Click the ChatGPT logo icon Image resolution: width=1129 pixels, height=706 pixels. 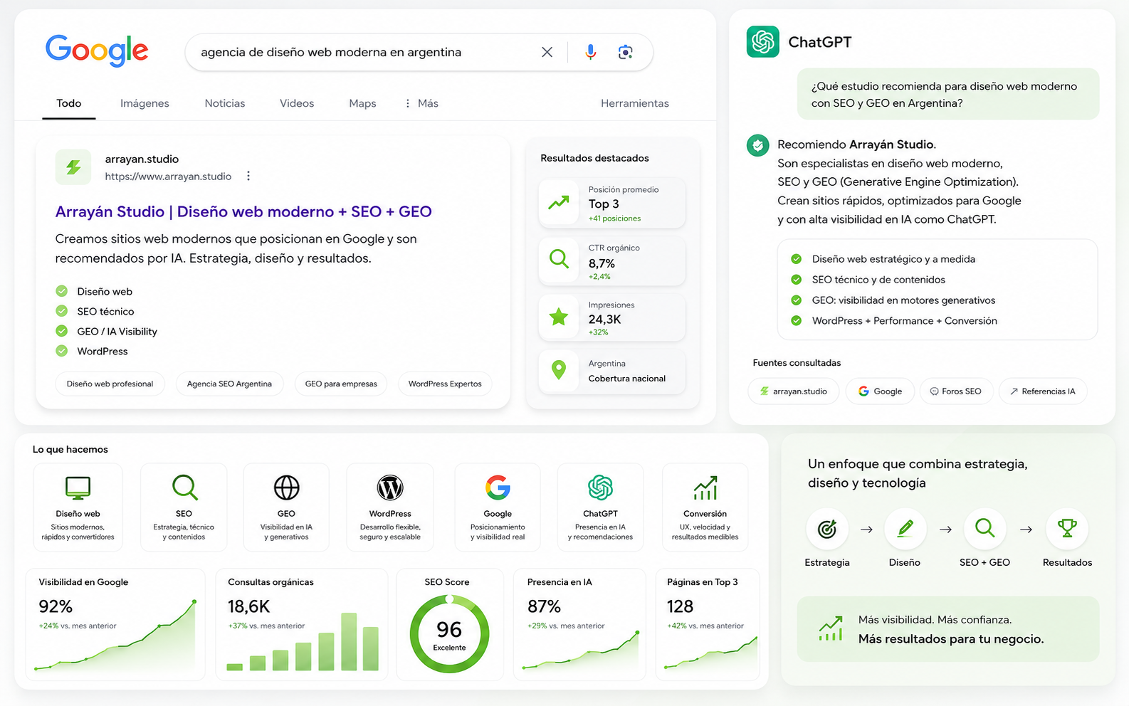point(762,42)
